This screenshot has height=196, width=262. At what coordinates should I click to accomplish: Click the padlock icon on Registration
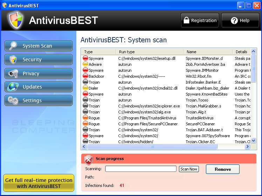(x=186, y=21)
